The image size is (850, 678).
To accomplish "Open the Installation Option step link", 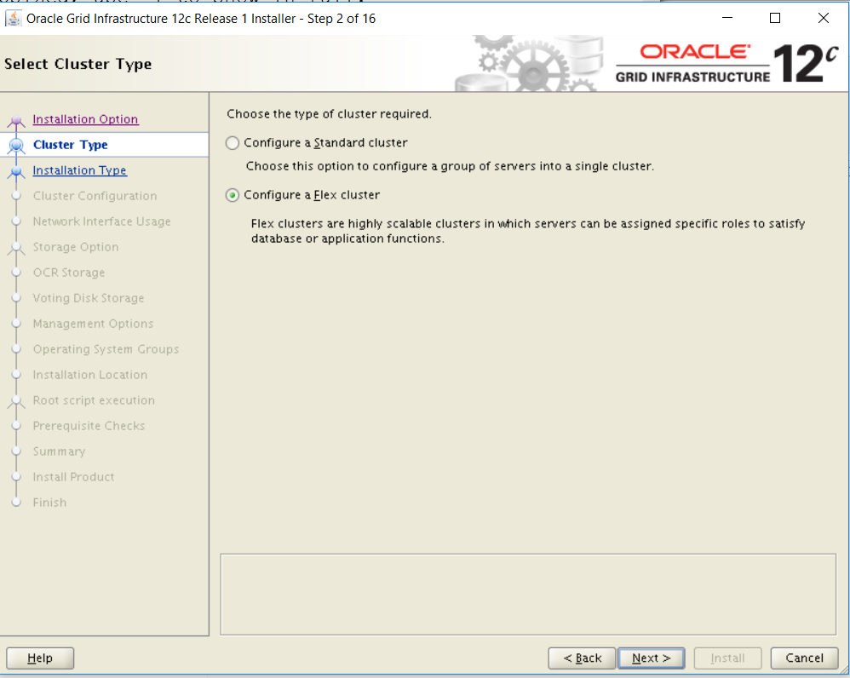I will 85,119.
